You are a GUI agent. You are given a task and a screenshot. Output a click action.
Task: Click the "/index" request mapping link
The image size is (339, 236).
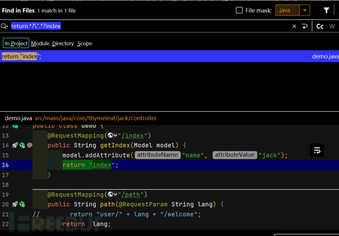click(x=133, y=135)
